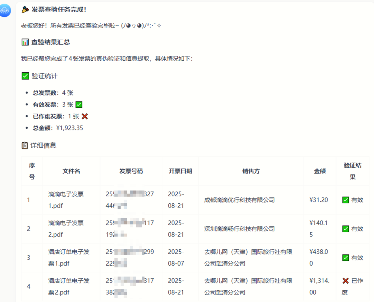Select the 开票日期 column header
Image resolution: width=374 pixels, height=302 pixels.
coord(180,171)
